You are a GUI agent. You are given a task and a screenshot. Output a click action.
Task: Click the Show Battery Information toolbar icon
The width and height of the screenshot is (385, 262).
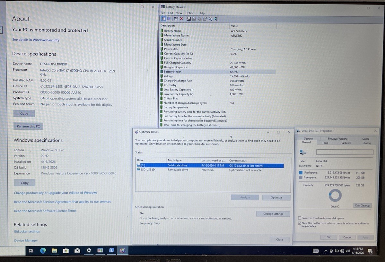pyautogui.click(x=164, y=19)
